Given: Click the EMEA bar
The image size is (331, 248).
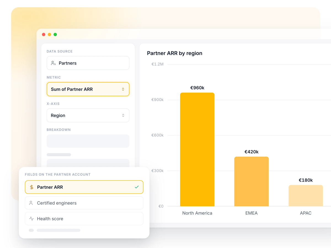Looking at the screenshot, I should 252,181.
